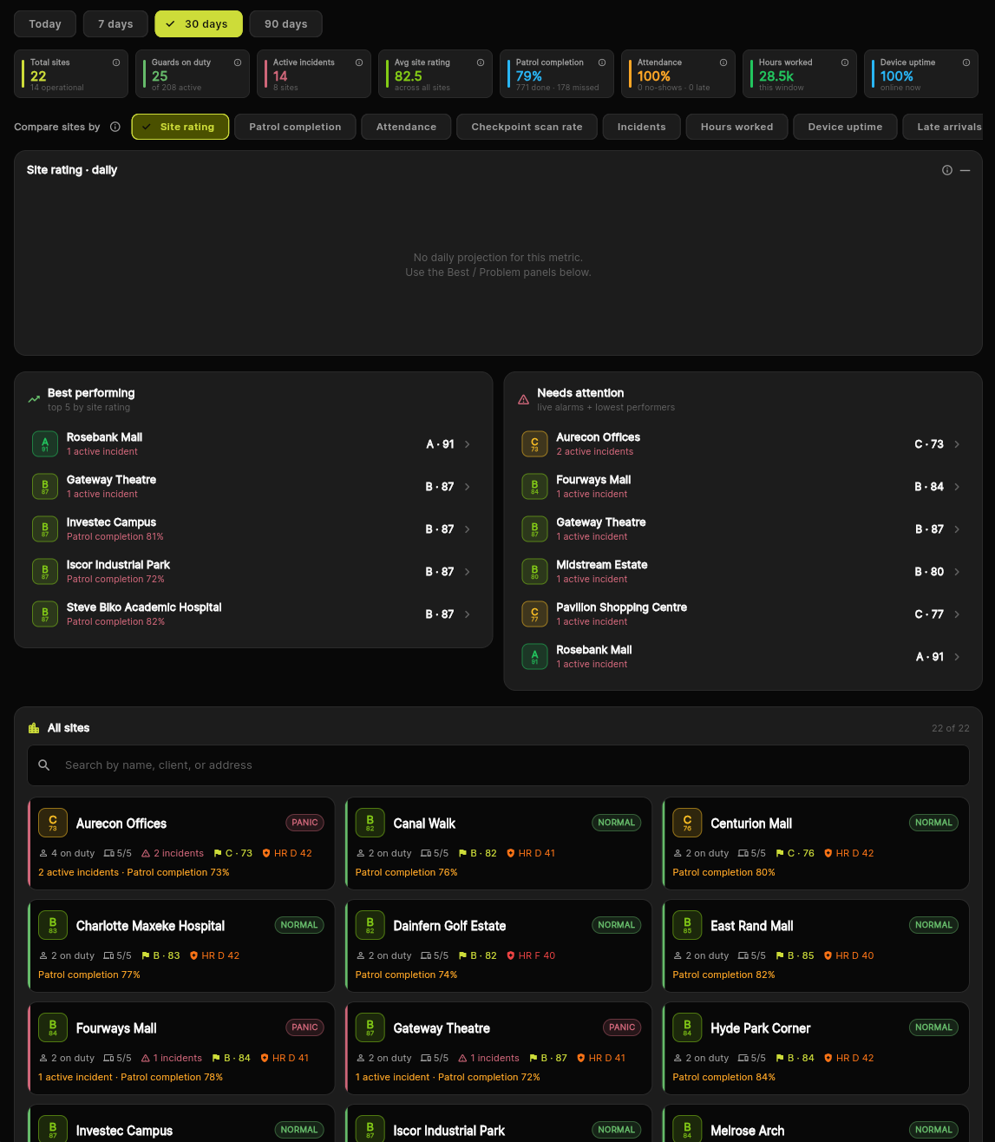Select the Today time range
Image resolution: width=995 pixels, height=1142 pixels.
pyautogui.click(x=45, y=24)
